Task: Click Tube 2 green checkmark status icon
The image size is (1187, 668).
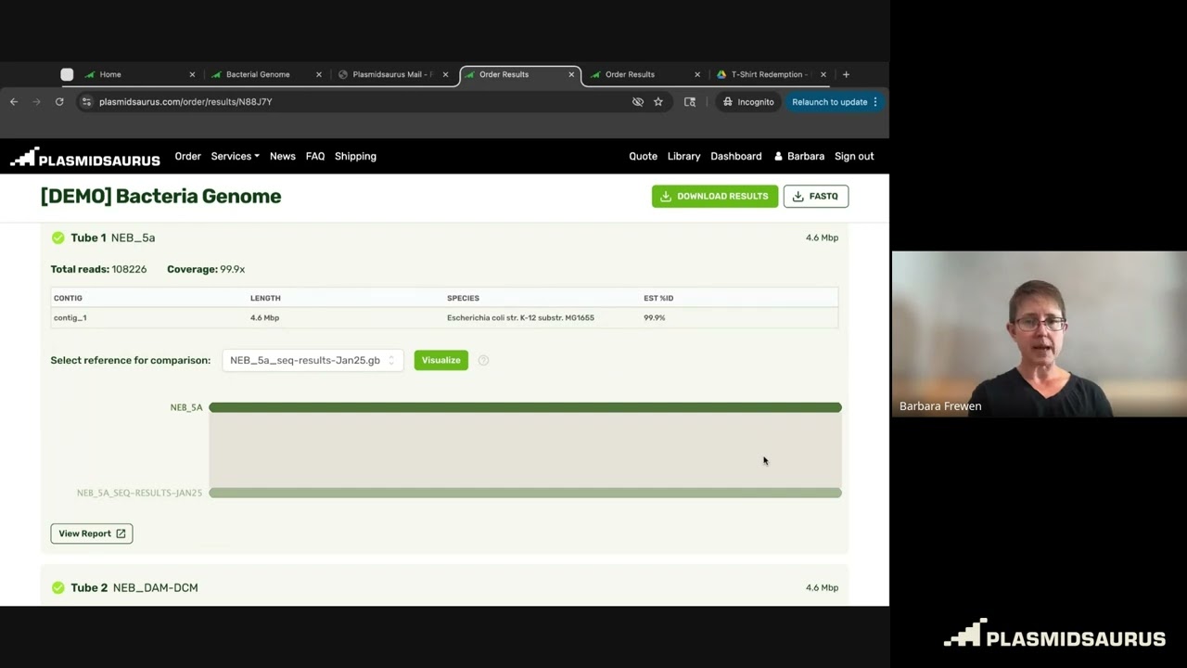Action: pyautogui.click(x=58, y=587)
